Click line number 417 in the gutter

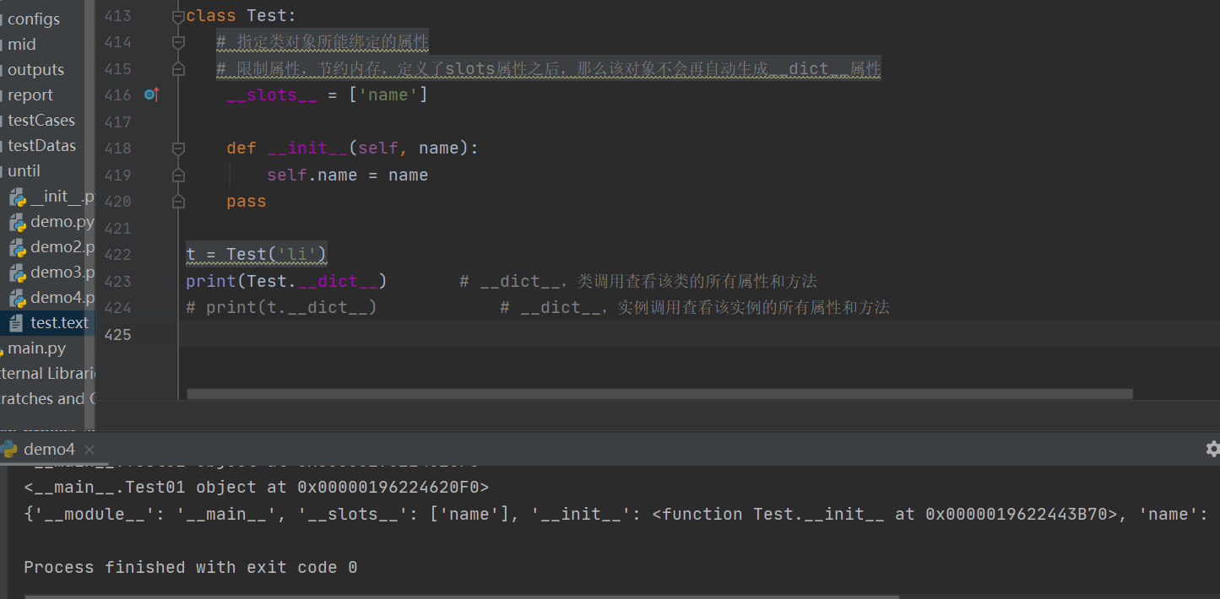point(117,122)
